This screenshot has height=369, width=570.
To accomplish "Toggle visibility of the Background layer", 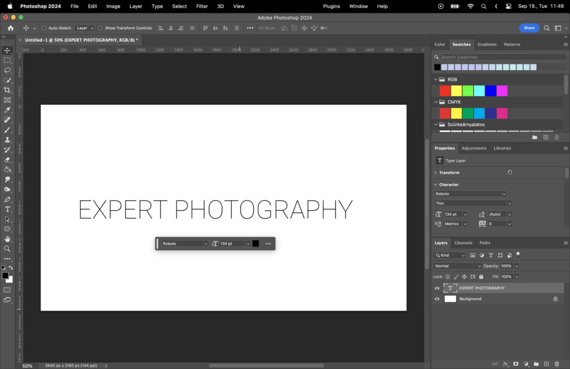I will coord(437,299).
